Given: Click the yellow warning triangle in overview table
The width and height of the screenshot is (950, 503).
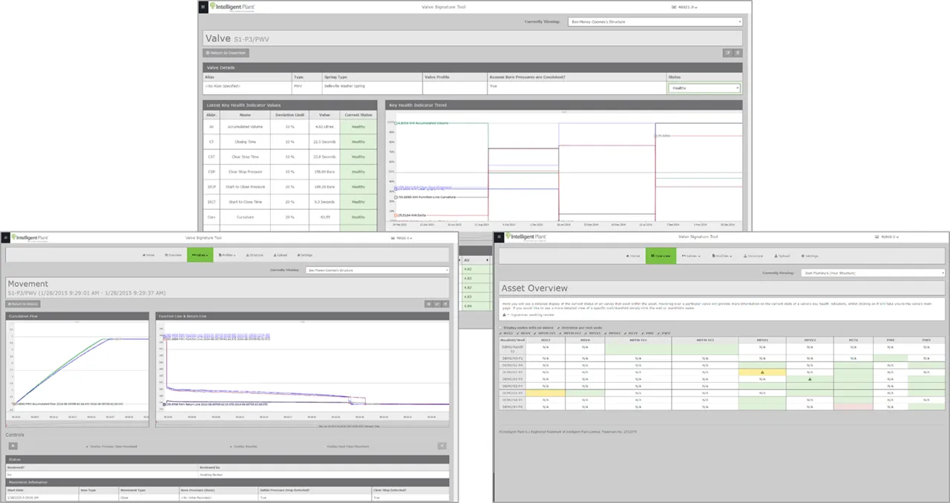Looking at the screenshot, I should (761, 372).
